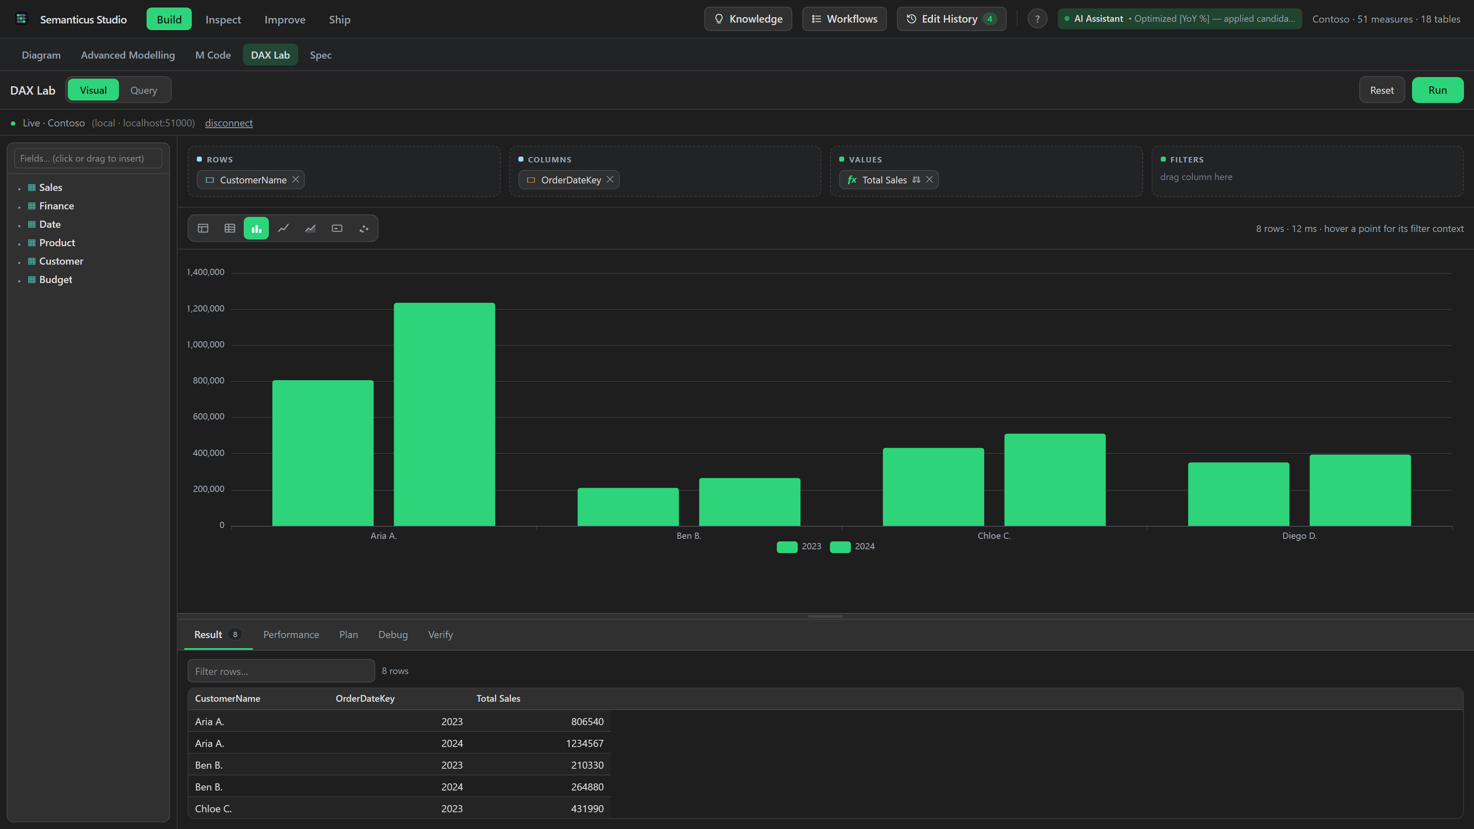Click the Customer table grid icon
Viewport: 1474px width, 829px height.
click(x=32, y=261)
